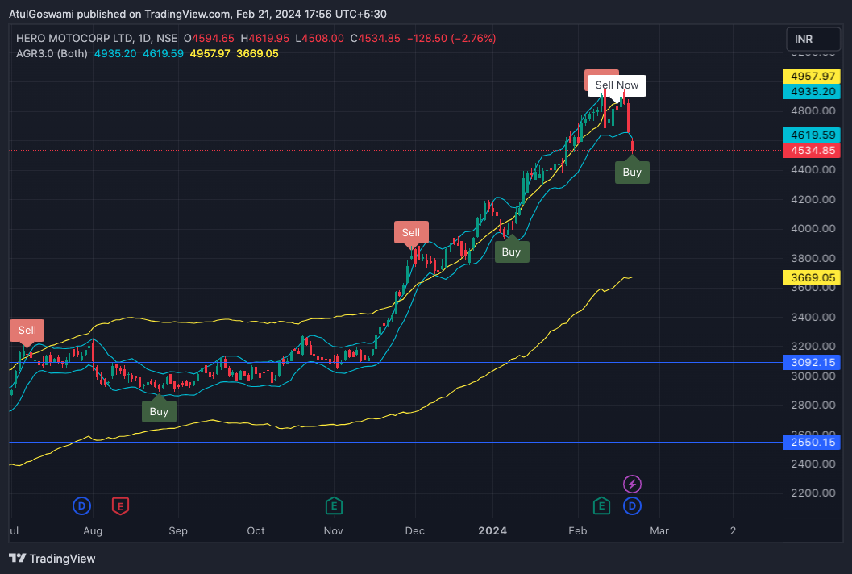
Task: Click the 2024 label on time axis
Action: [x=492, y=530]
